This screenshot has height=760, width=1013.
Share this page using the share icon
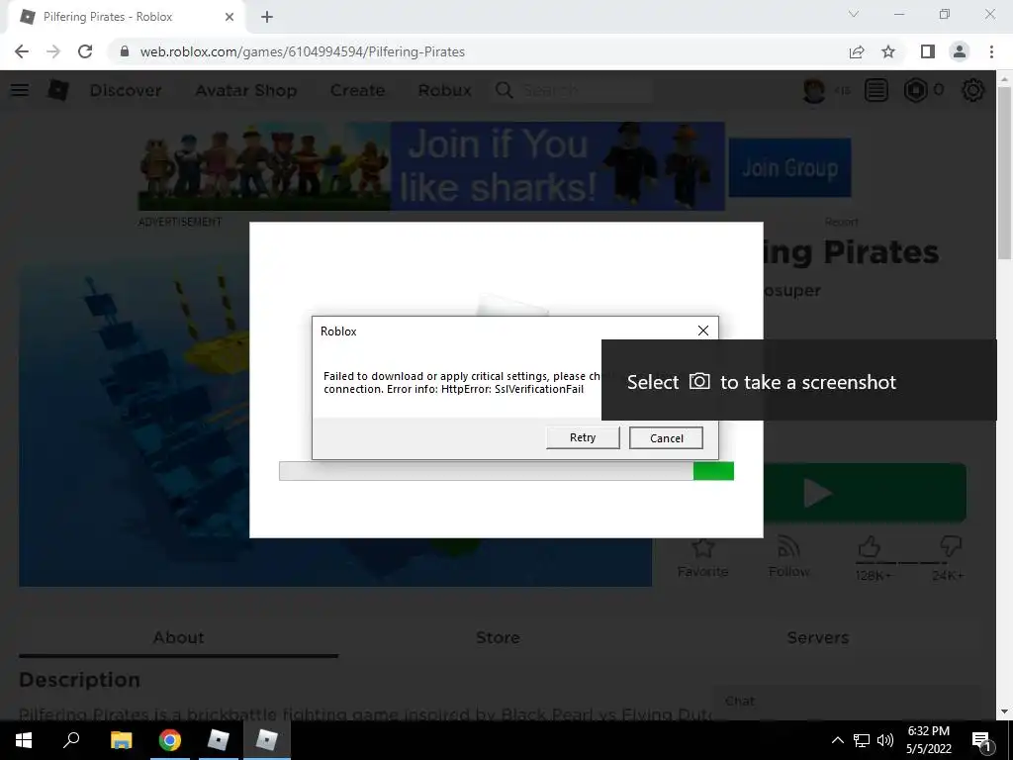[857, 51]
